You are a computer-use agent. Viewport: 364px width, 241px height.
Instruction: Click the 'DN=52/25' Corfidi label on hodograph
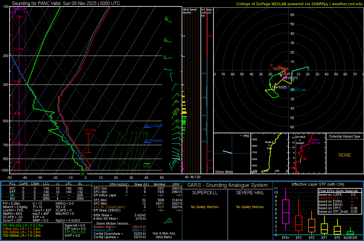click(279, 87)
